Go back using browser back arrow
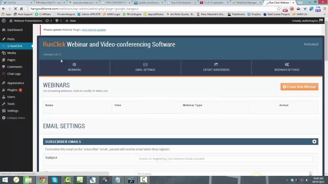The width and height of the screenshot is (328, 184). (x=4, y=9)
